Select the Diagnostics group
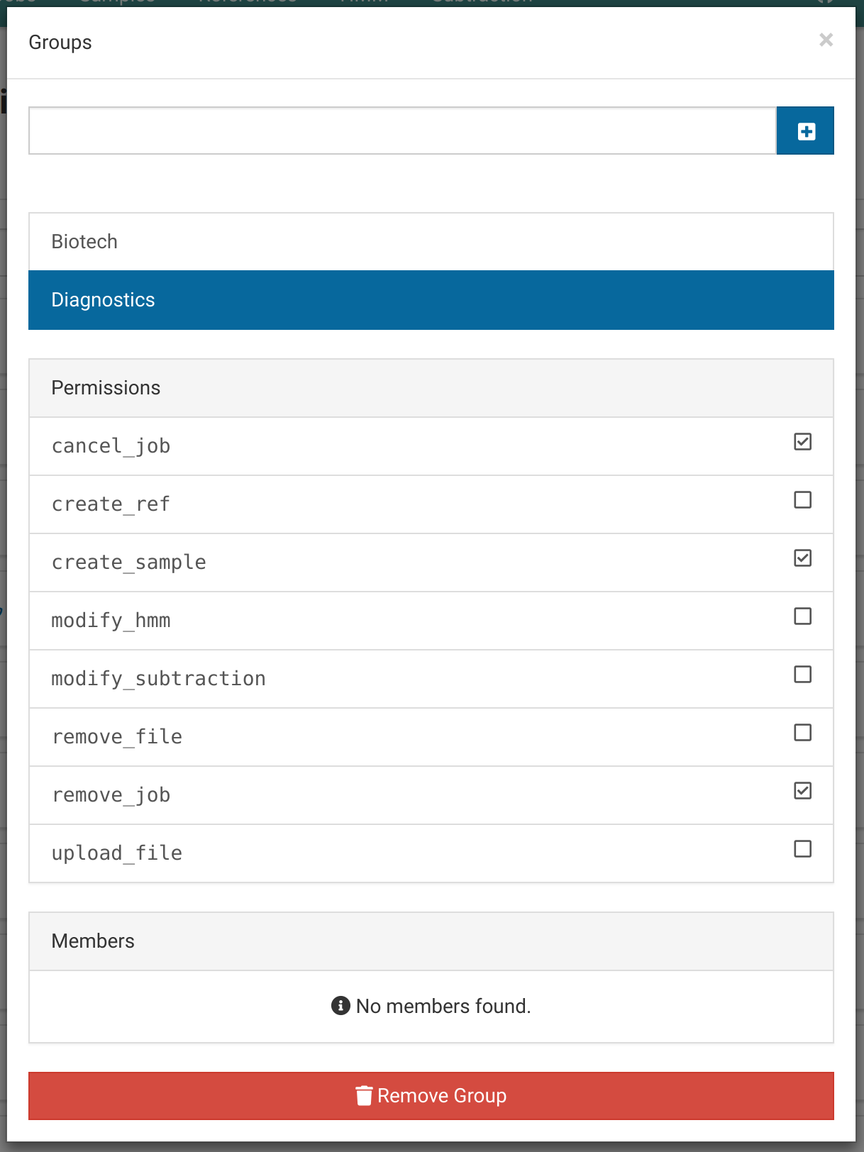864x1152 pixels. point(431,299)
